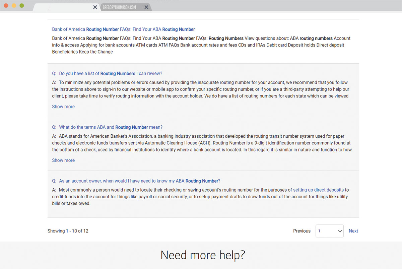Show more under the Routing Numbers list answer

click(x=63, y=107)
